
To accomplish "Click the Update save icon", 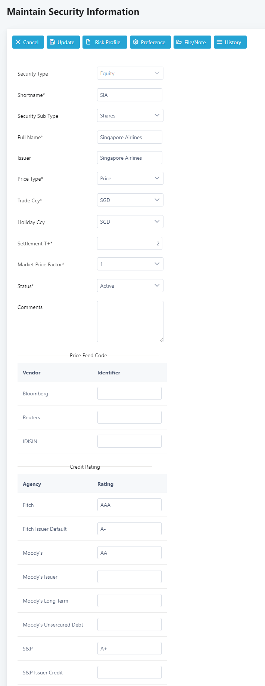I will (52, 42).
